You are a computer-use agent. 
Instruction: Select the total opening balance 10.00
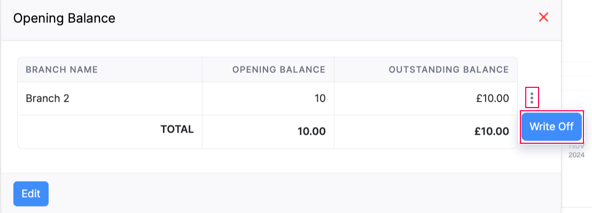311,132
